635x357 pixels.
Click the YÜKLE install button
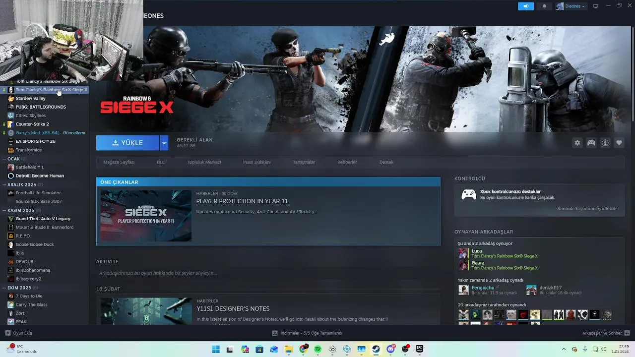(x=127, y=143)
